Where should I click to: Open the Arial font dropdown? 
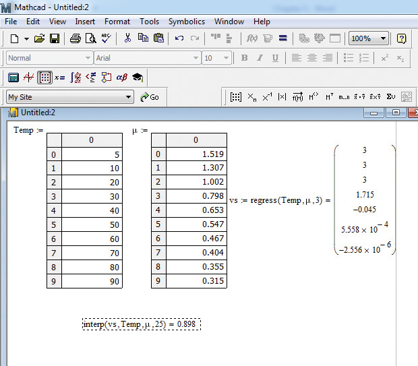[196, 58]
